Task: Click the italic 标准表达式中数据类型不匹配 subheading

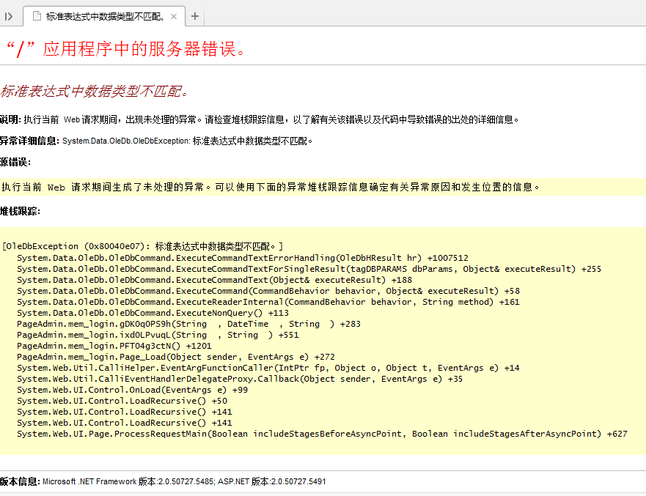Action: (95, 92)
